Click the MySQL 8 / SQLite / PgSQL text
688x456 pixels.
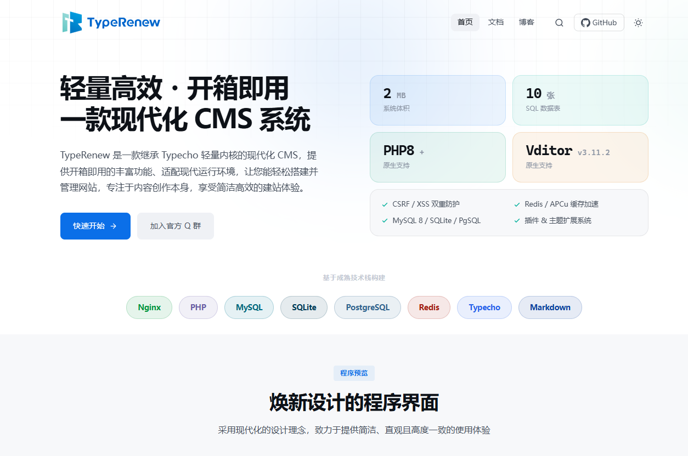pyautogui.click(x=437, y=221)
